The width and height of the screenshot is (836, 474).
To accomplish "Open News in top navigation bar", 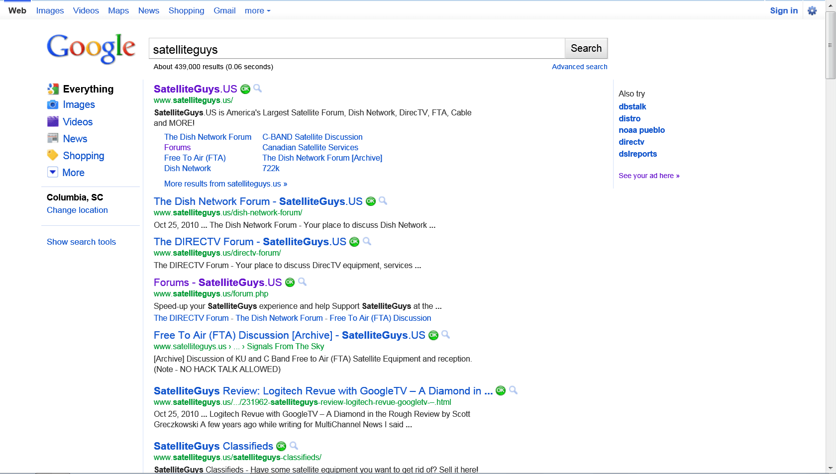I will 149,10.
